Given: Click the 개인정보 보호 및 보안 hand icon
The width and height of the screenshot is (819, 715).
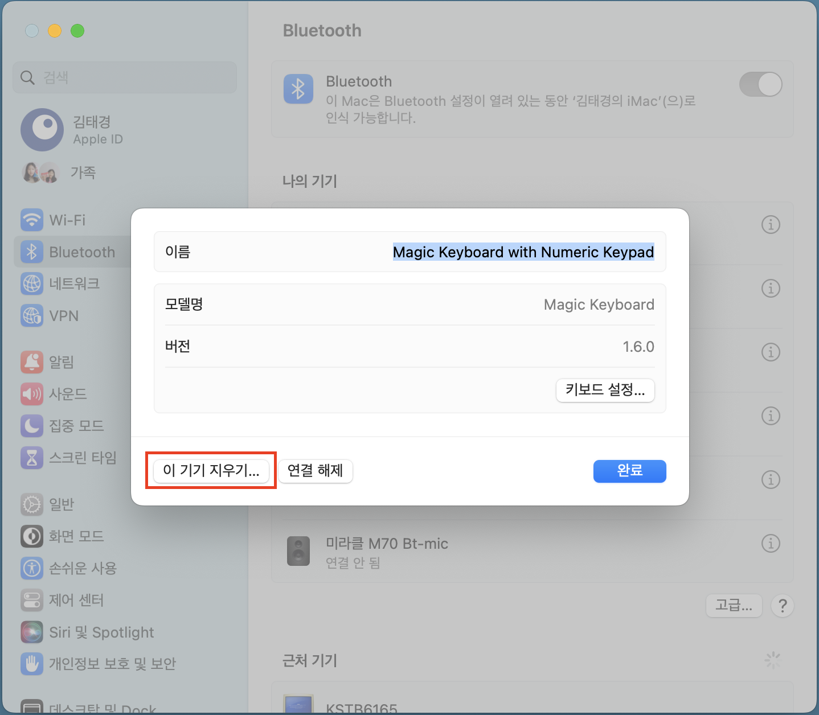Looking at the screenshot, I should coord(31,663).
